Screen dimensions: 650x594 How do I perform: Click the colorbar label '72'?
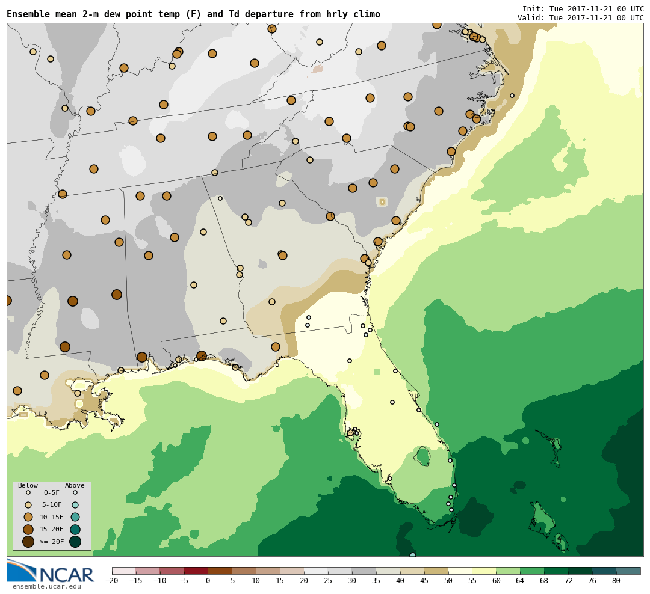click(569, 581)
